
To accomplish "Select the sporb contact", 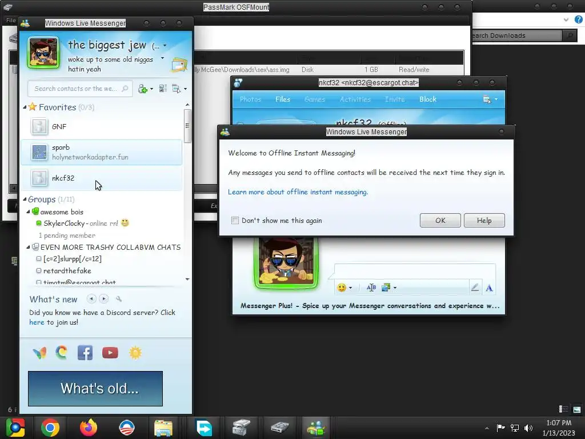I will tap(101, 152).
